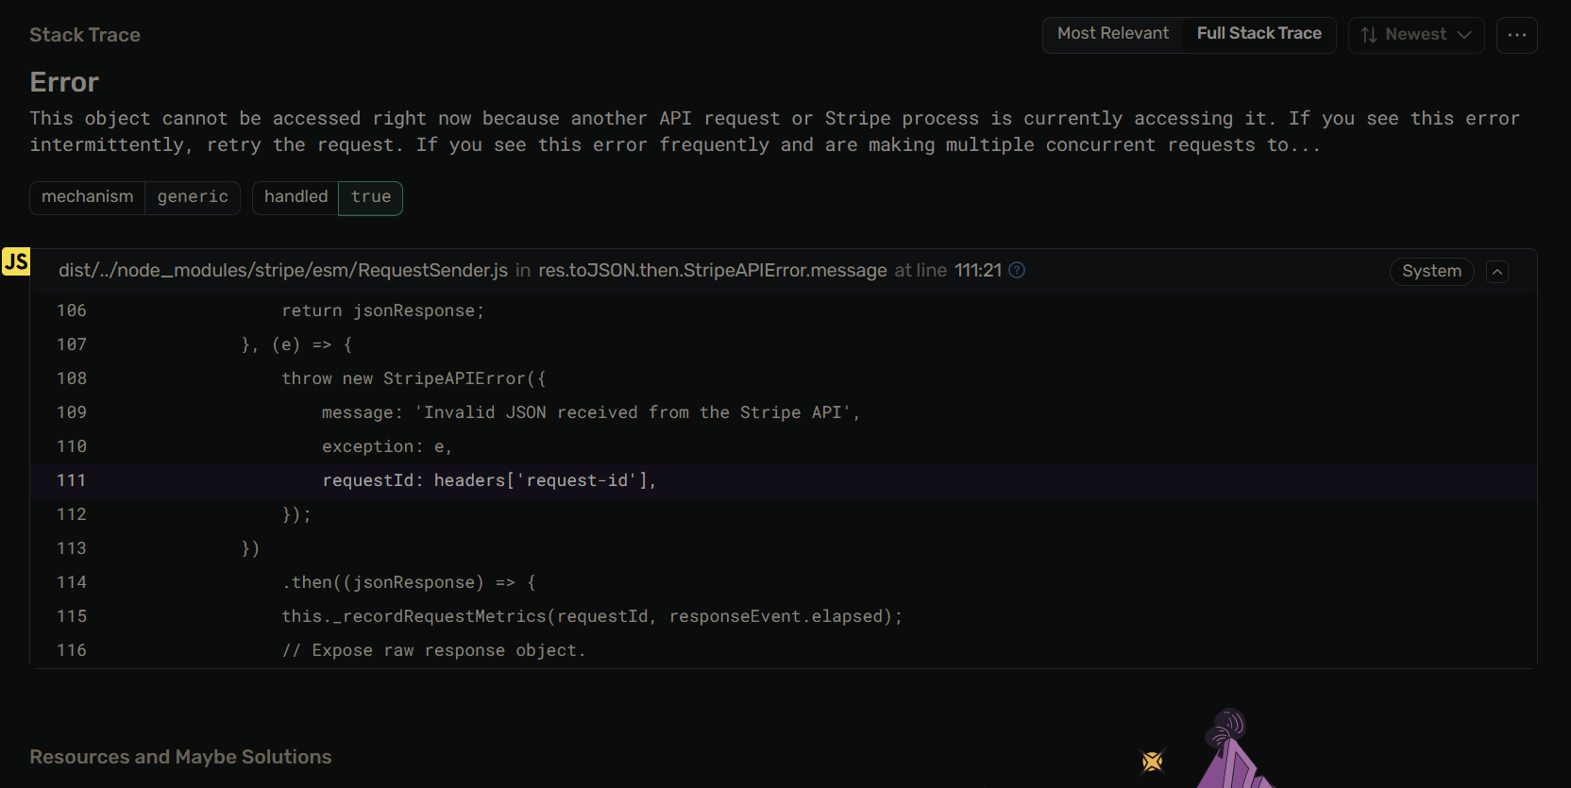This screenshot has height=788, width=1571.
Task: Click highlighted code line 111
Action: (x=488, y=480)
